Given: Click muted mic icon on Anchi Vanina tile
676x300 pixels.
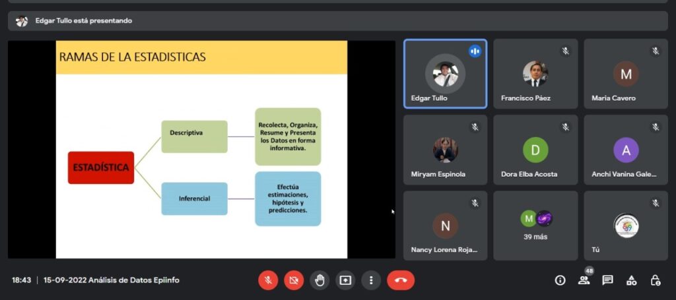Looking at the screenshot, I should 656,127.
